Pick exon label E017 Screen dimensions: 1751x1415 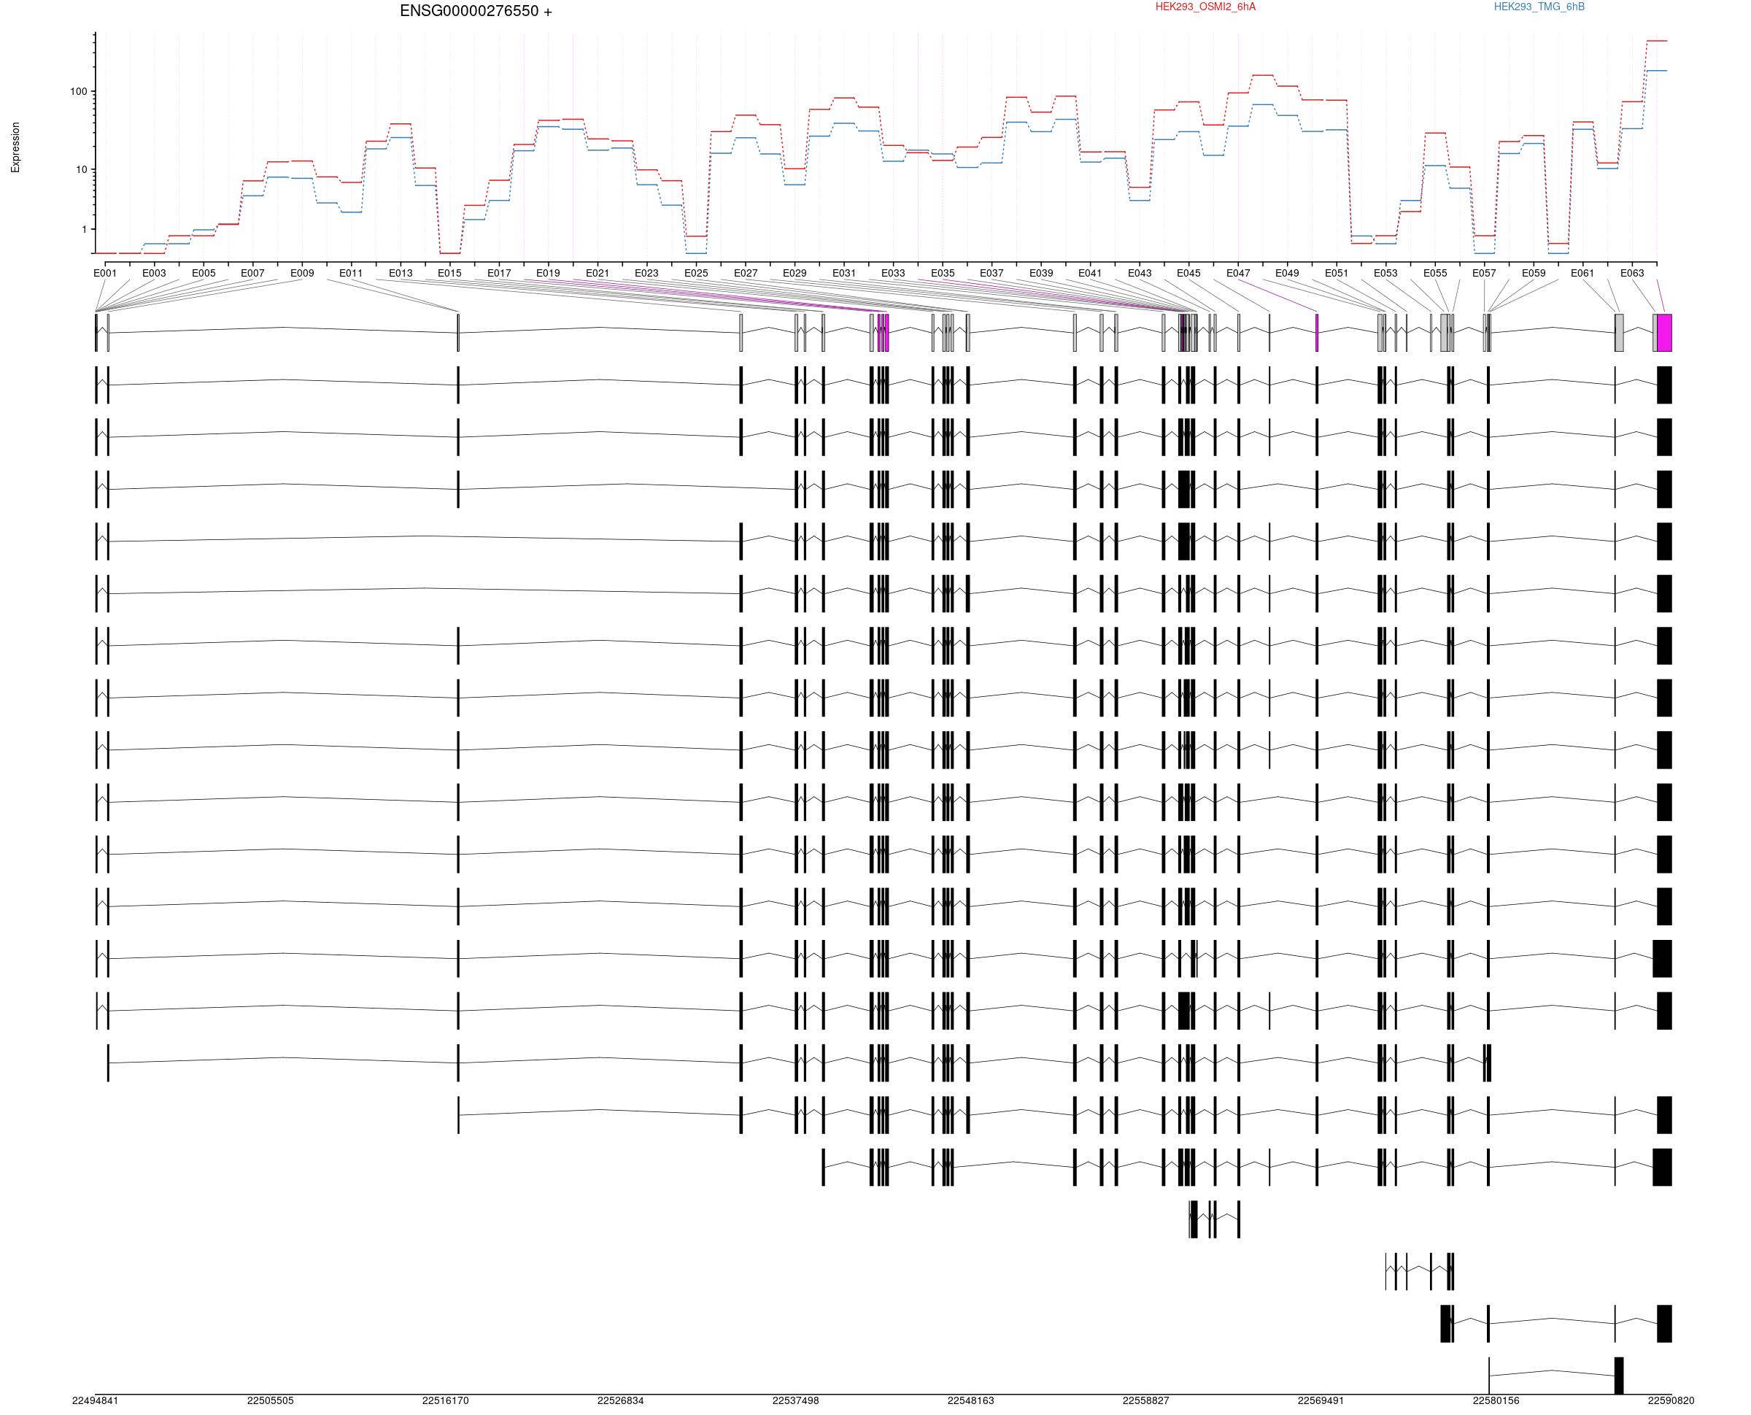coord(500,273)
